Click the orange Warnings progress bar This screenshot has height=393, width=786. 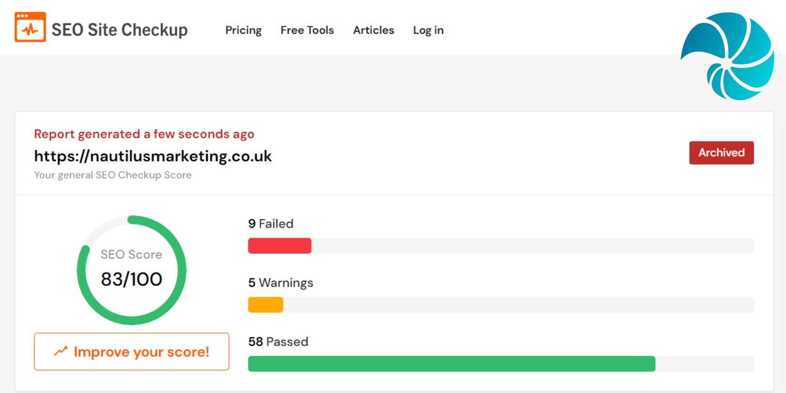(x=265, y=305)
